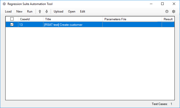The width and height of the screenshot is (180, 108).
Task: Maximize the Regression Suite Automation Tool window
Action: point(162,4)
